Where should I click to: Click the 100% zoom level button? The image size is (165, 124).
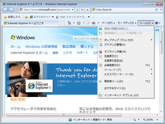[148, 120]
